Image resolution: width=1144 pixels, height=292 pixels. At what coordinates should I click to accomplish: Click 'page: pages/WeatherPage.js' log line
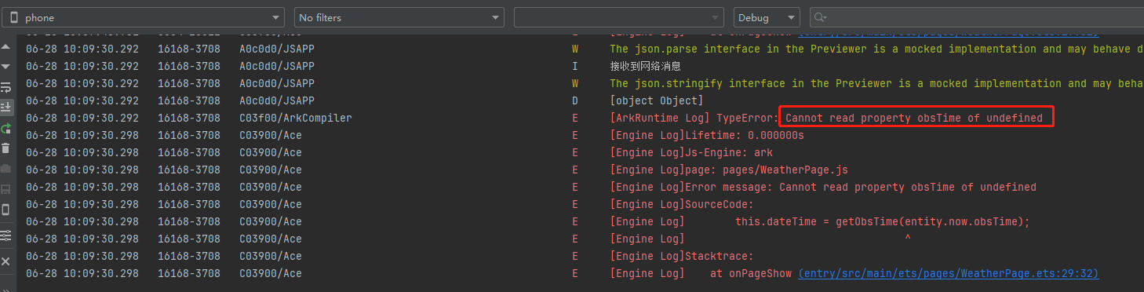pos(729,170)
